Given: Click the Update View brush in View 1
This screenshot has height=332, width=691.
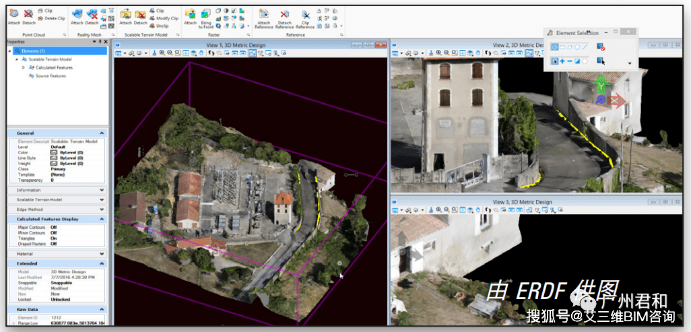Looking at the screenshot, I should 155,53.
